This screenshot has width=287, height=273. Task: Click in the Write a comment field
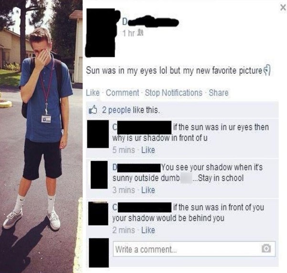click(x=194, y=249)
